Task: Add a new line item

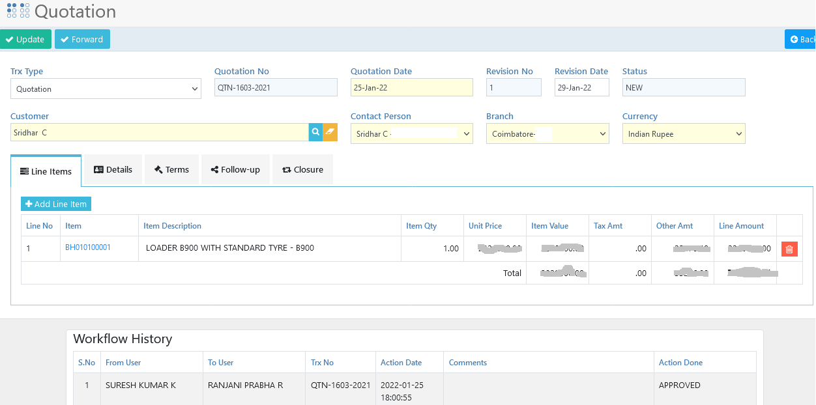Action: [x=55, y=203]
